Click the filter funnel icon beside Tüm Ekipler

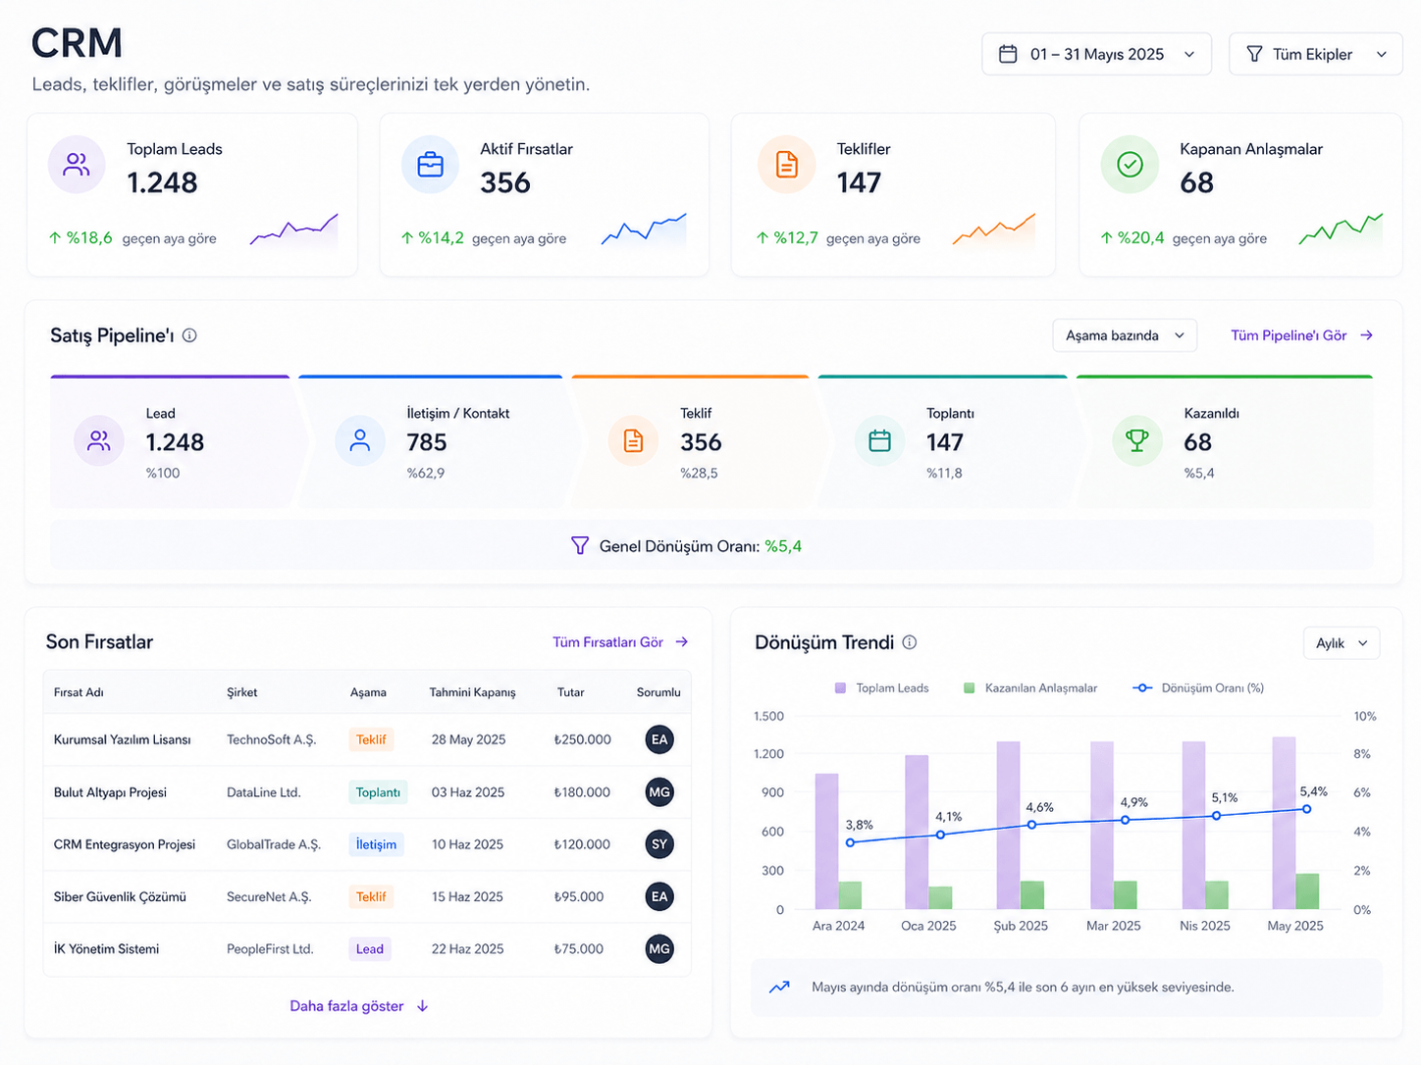pyautogui.click(x=1254, y=54)
